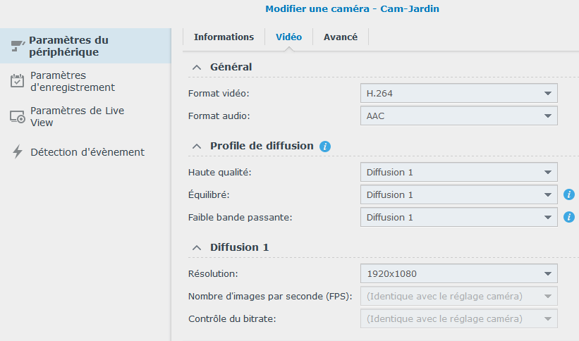Viewport: 579px width, 341px height.
Task: Switch to the Avancé tab
Action: (x=341, y=37)
